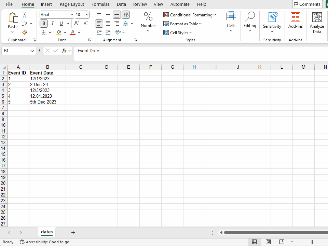Image resolution: width=328 pixels, height=246 pixels.
Task: Open the Clipboard dialog launcher
Action: pyautogui.click(x=34, y=40)
